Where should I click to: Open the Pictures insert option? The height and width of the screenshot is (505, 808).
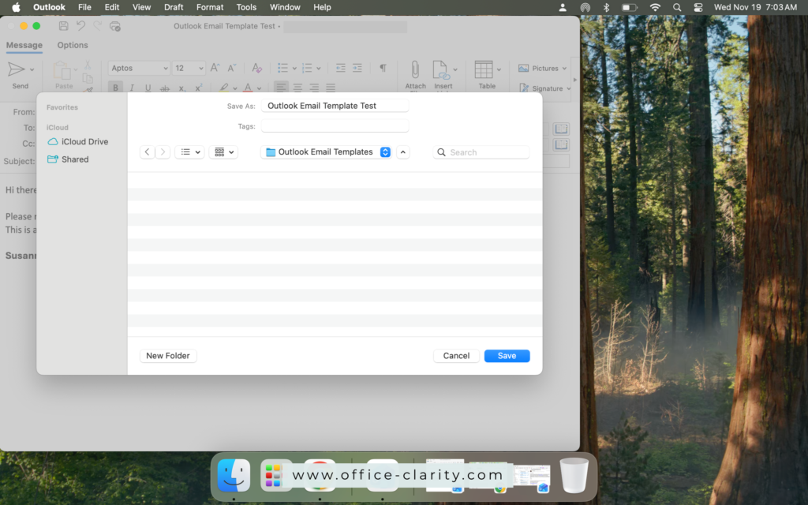pyautogui.click(x=541, y=68)
